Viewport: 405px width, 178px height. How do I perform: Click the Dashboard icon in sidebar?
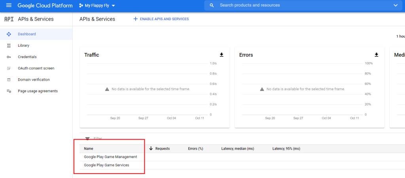click(9, 34)
